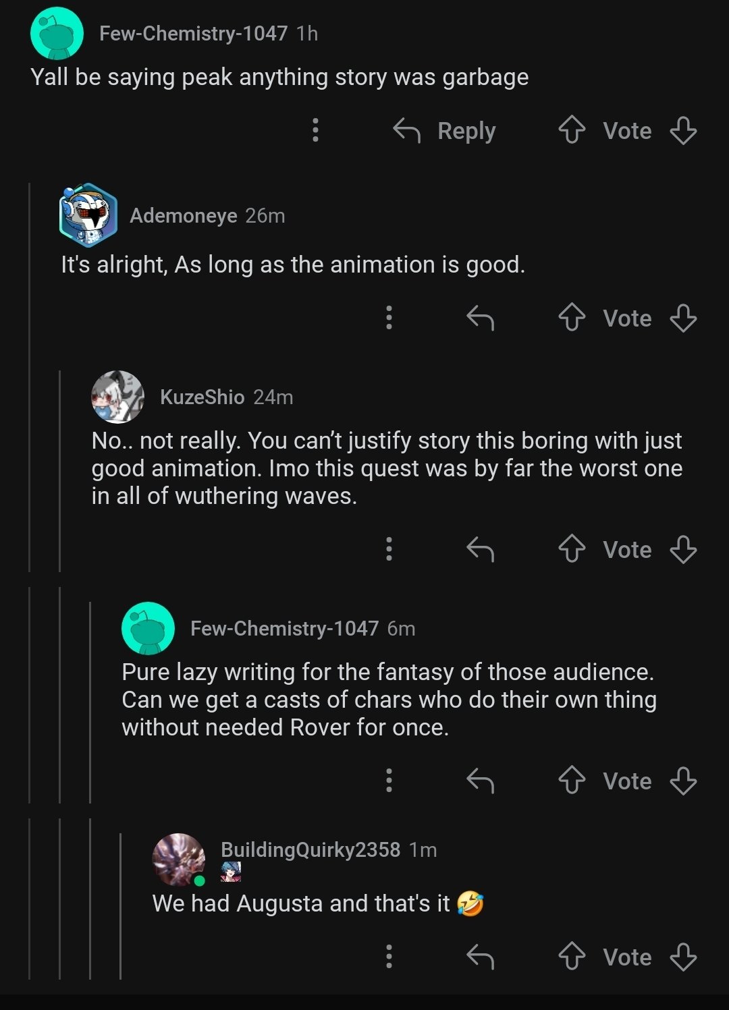Open more options on top comment
This screenshot has height=1010, width=729.
coord(315,130)
